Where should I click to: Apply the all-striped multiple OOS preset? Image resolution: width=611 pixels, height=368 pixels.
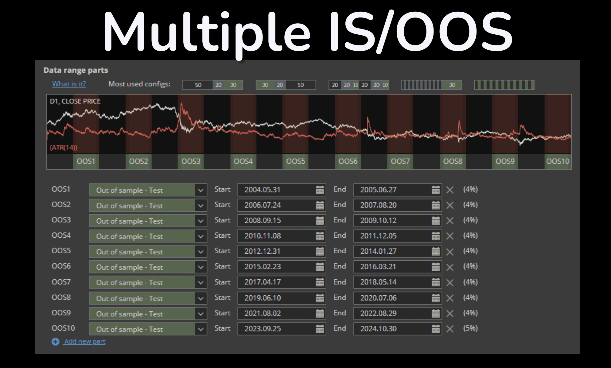click(x=504, y=85)
